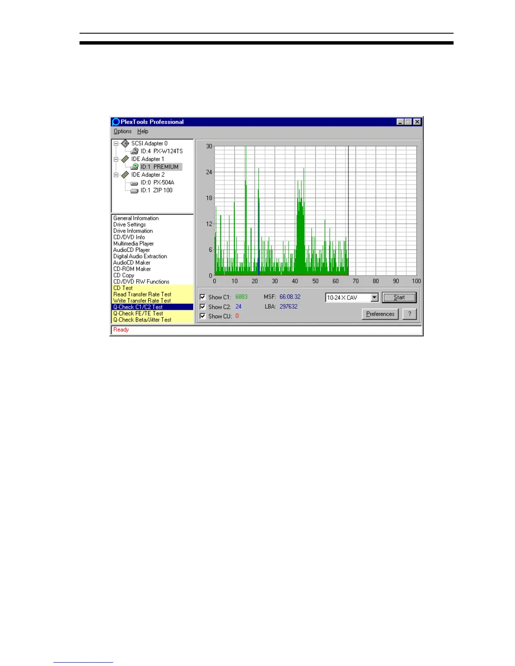This screenshot has width=515, height=666.
Task: Open CD-ROM Maker
Action: point(132,269)
